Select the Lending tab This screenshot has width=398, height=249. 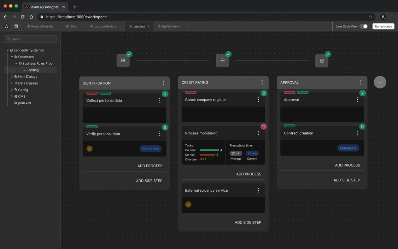coord(139,27)
